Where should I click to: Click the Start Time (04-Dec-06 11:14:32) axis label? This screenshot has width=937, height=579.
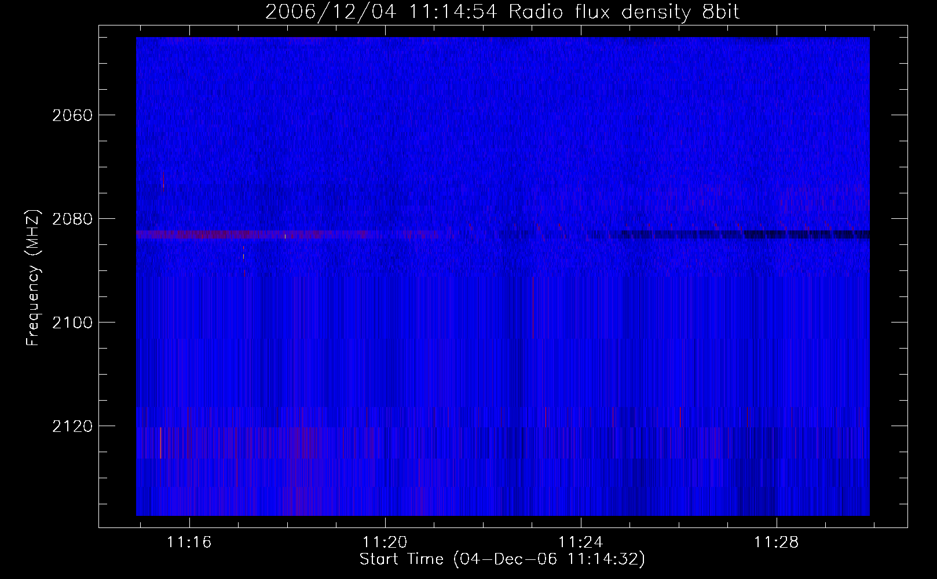point(502,559)
